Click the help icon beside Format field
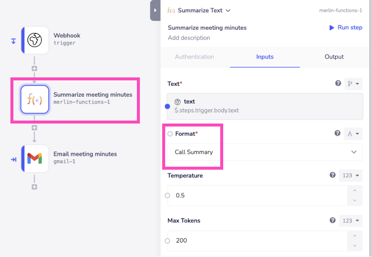The height and width of the screenshot is (257, 372). pyautogui.click(x=338, y=133)
